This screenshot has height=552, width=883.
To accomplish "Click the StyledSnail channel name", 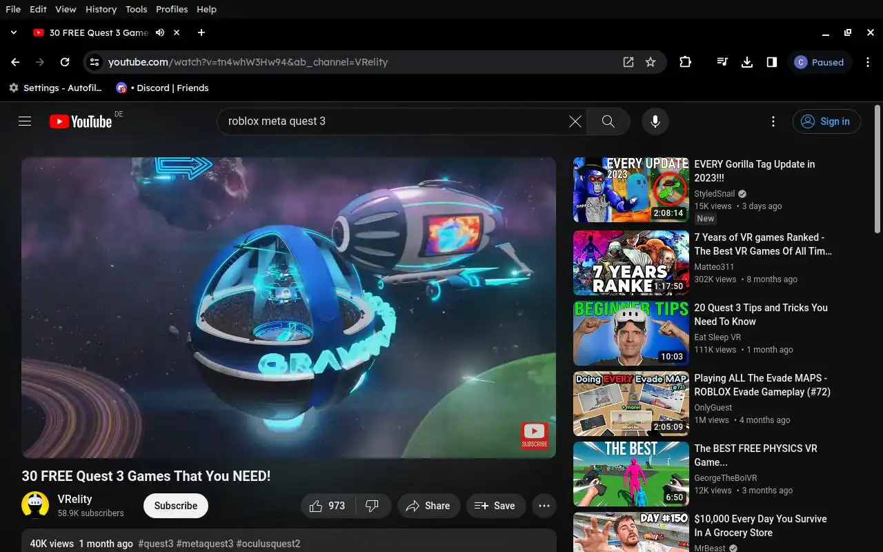I will tap(715, 194).
